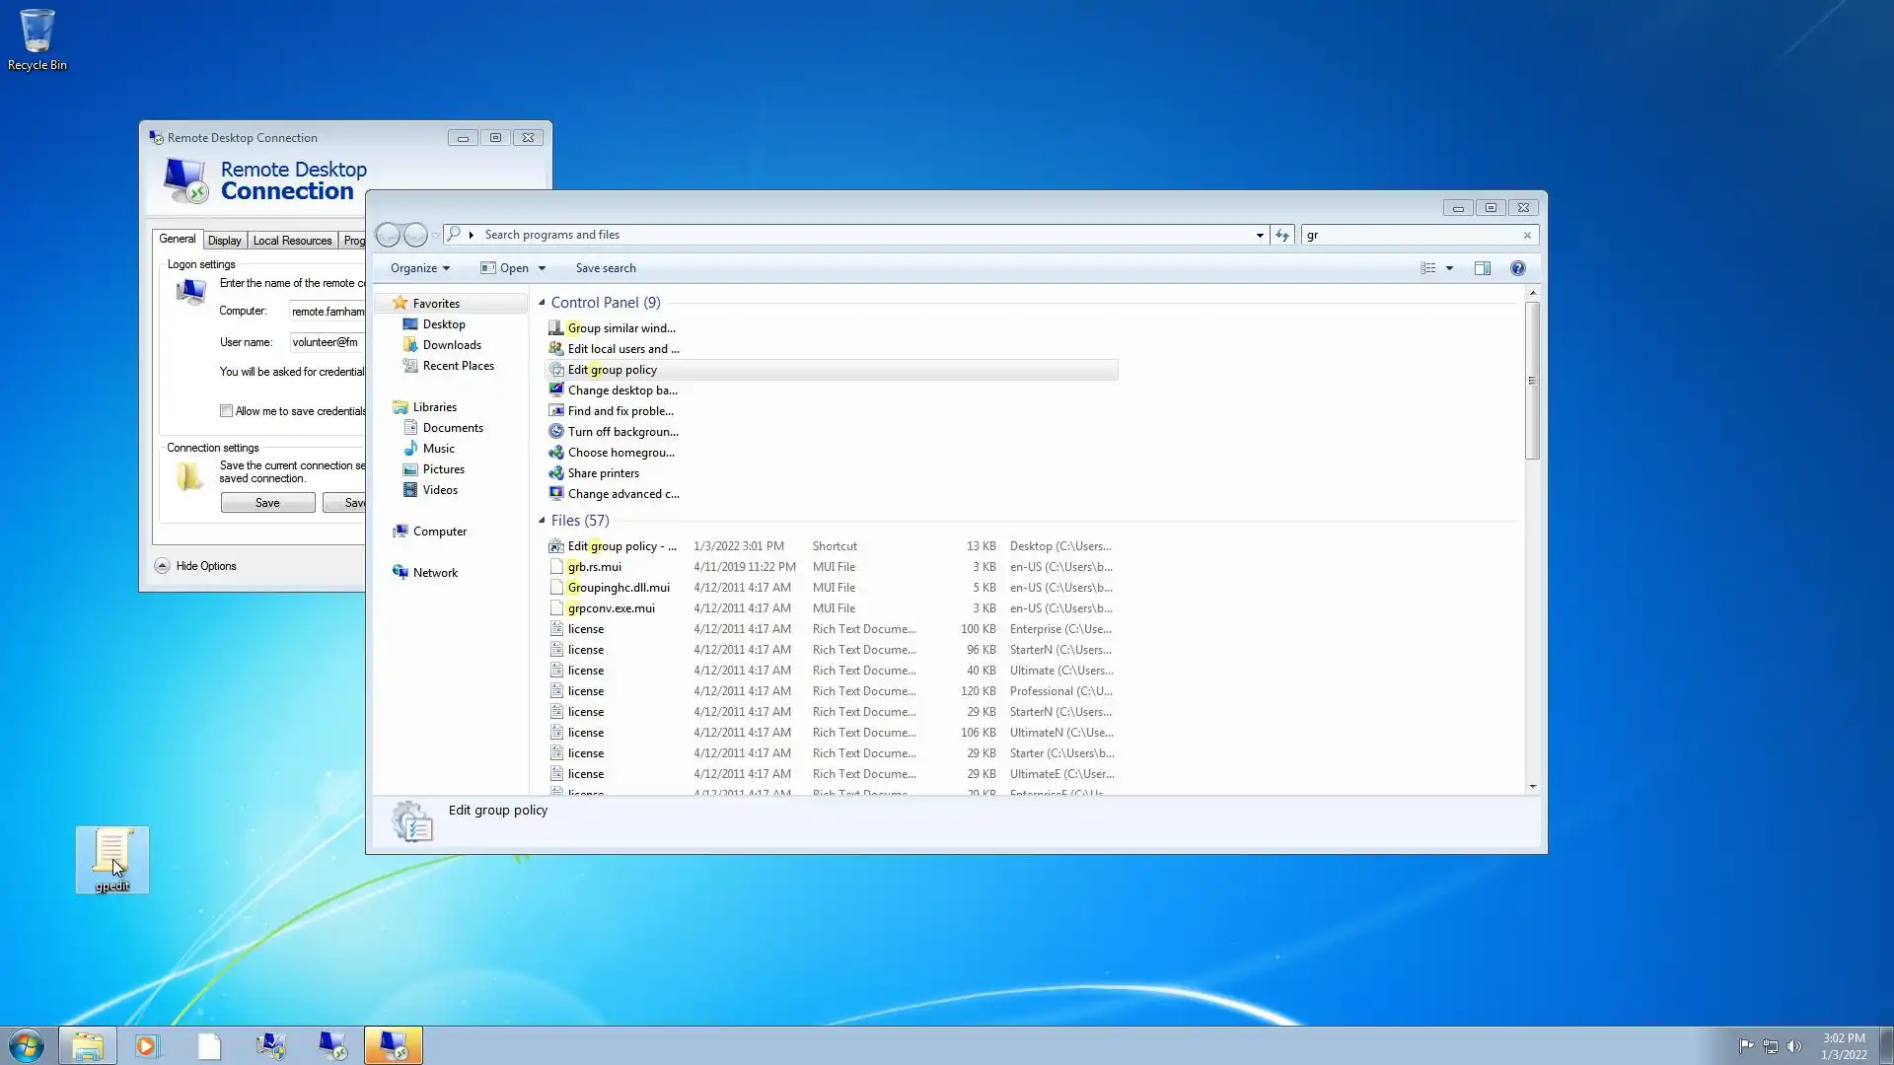
Task: Select the Share printers control panel item
Action: click(x=603, y=473)
